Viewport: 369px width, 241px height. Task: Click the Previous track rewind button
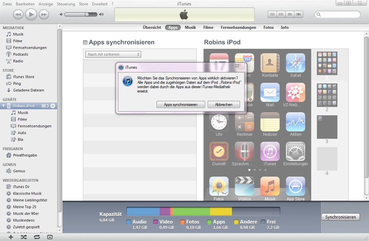point(18,14)
